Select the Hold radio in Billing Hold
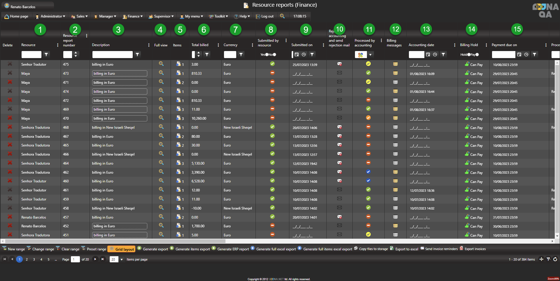 click(x=469, y=55)
